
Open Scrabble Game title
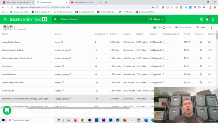click(x=9, y=74)
